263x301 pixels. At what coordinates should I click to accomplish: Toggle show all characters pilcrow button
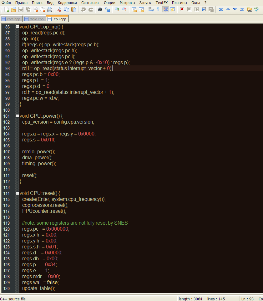[158, 9]
